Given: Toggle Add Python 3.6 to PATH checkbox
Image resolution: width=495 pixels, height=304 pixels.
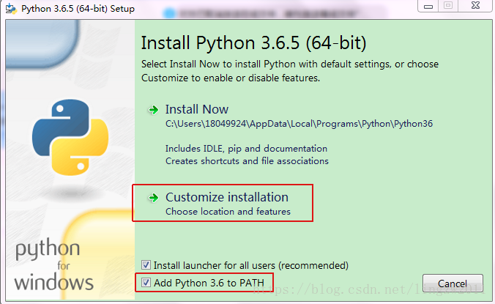Looking at the screenshot, I should pyautogui.click(x=146, y=282).
